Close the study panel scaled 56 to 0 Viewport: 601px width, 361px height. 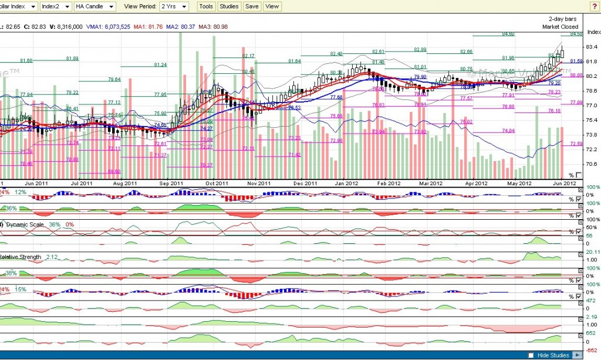point(580,238)
